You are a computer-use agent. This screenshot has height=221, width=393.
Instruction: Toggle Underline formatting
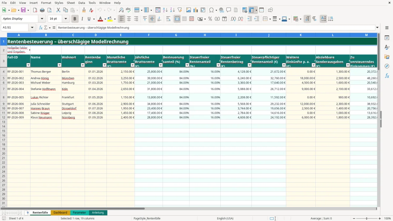(89, 19)
